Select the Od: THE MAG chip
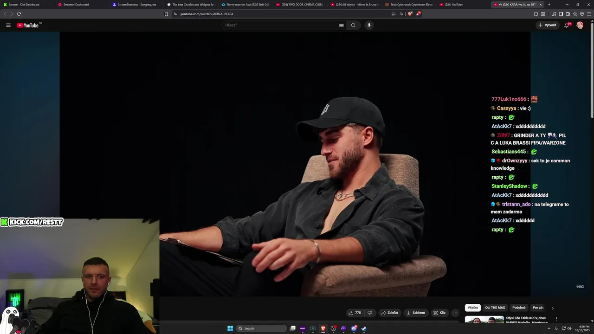Viewport: 594px width, 334px height. click(x=495, y=308)
